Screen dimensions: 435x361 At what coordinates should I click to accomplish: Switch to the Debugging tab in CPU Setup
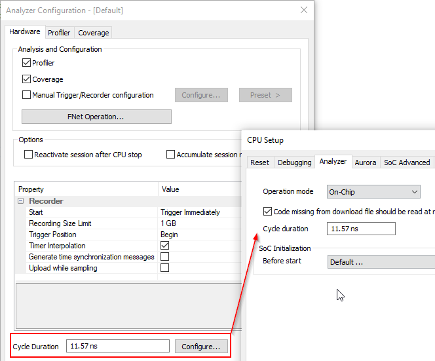pos(294,162)
